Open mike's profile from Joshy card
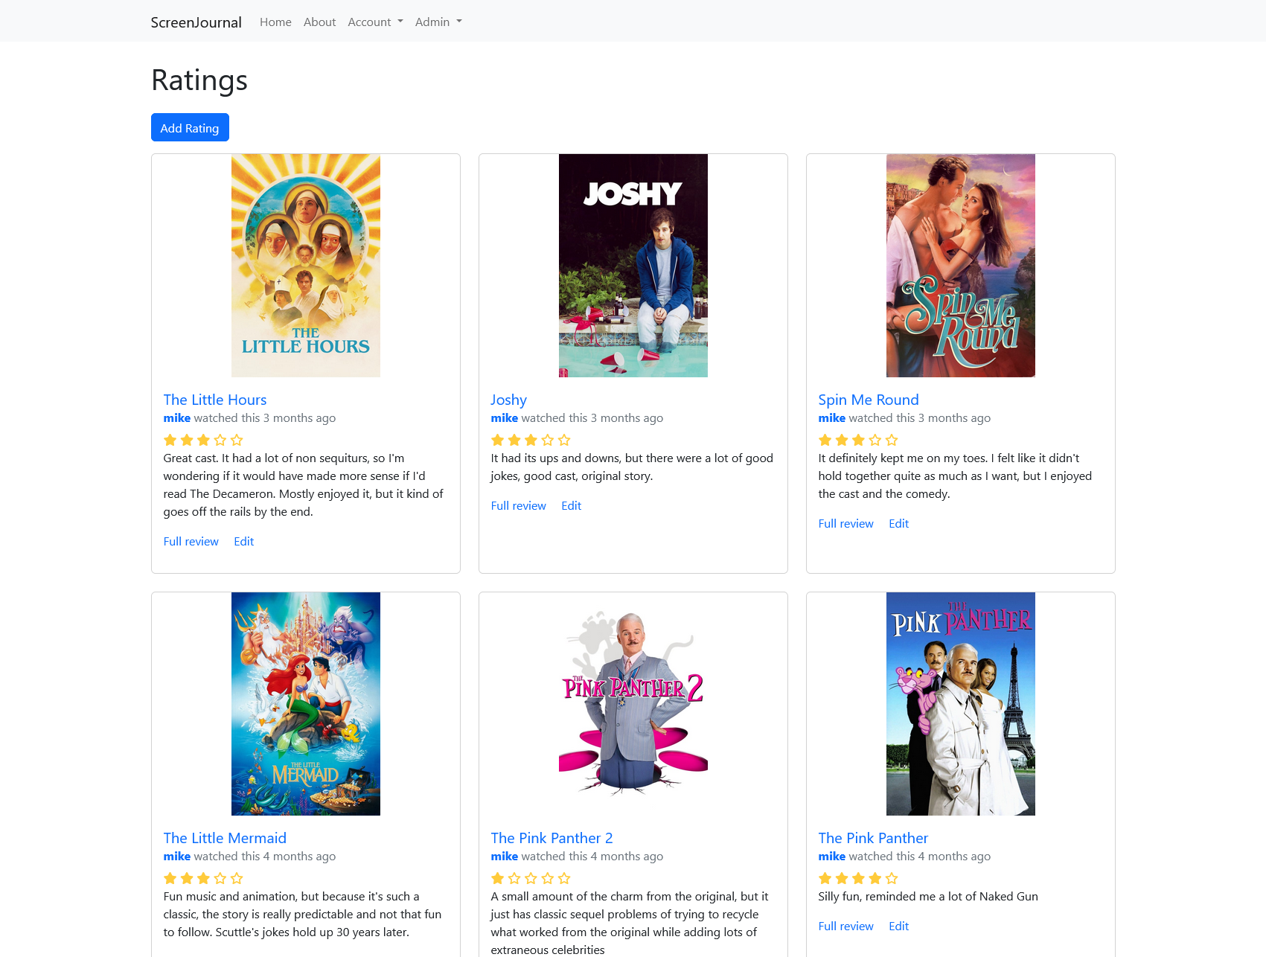Image resolution: width=1266 pixels, height=957 pixels. tap(504, 418)
